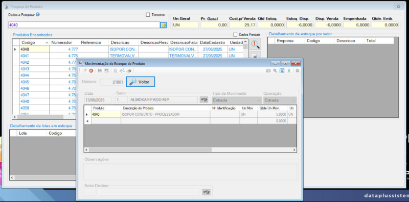Click the Lote column header in lotes em estoque
409x202 pixels.
32,133
